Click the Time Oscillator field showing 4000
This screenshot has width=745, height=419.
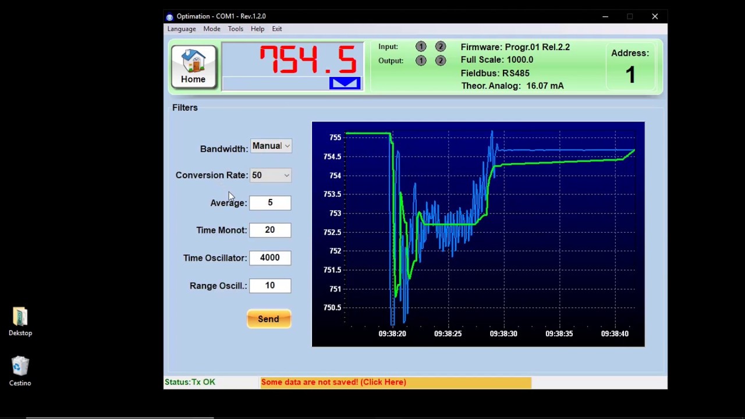point(270,258)
